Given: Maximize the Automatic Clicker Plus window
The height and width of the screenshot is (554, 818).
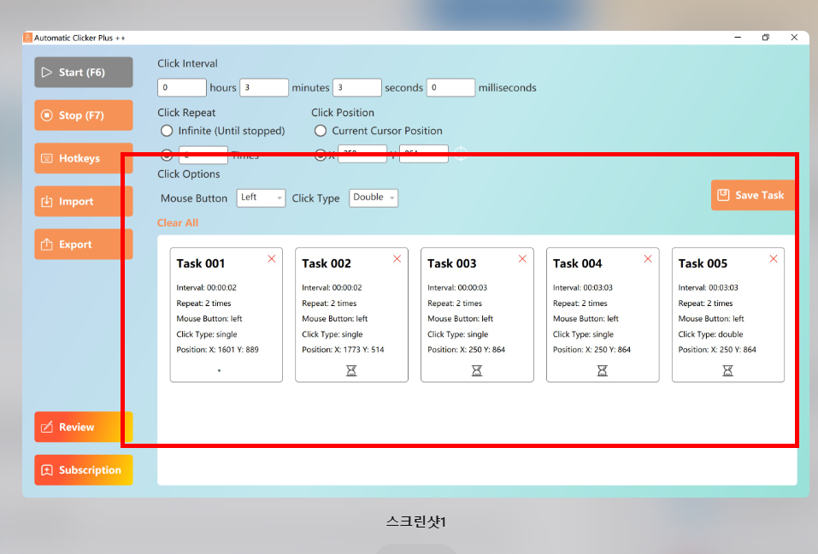Looking at the screenshot, I should [765, 38].
